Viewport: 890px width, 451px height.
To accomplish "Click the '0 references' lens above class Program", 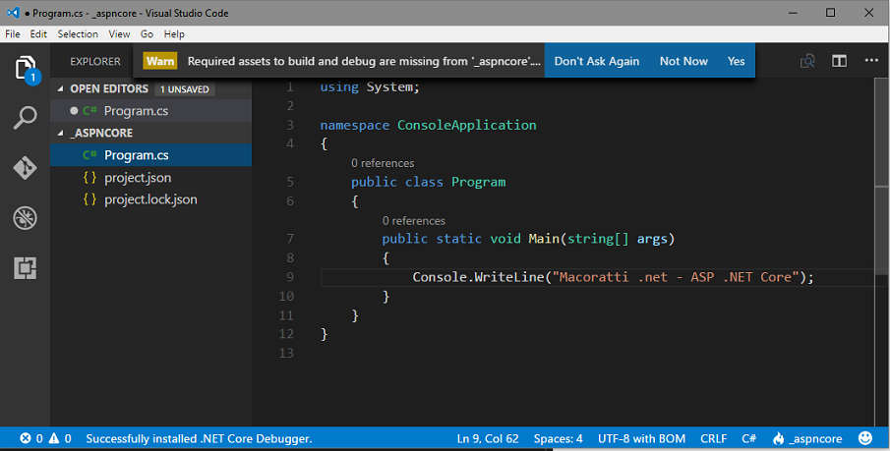I will pos(383,163).
